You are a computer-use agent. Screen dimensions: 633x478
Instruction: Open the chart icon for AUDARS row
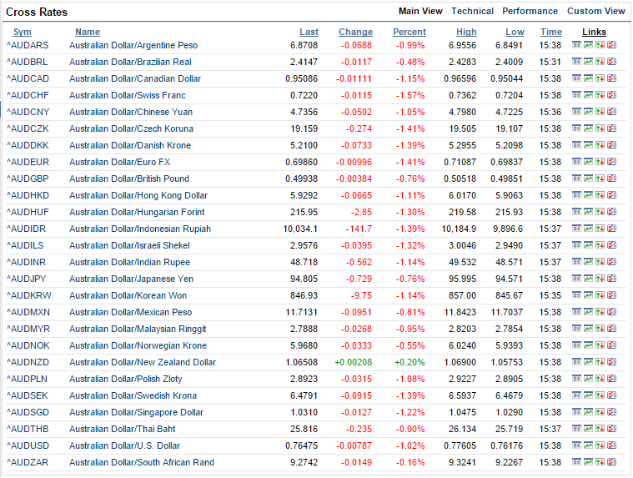pyautogui.click(x=588, y=45)
